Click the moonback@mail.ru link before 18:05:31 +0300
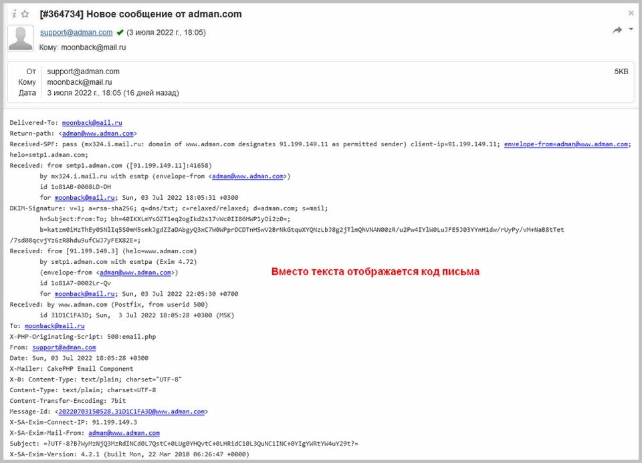The width and height of the screenshot is (642, 463). (x=85, y=198)
